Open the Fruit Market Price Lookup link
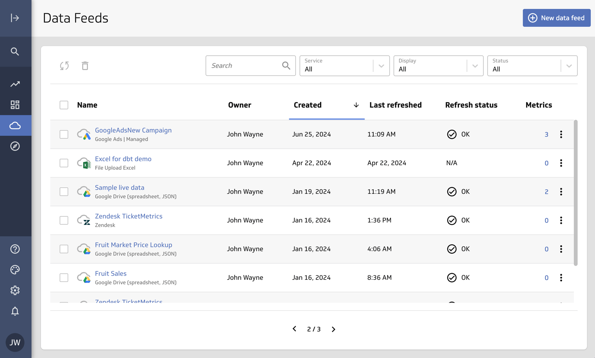The width and height of the screenshot is (595, 358). coord(133,245)
